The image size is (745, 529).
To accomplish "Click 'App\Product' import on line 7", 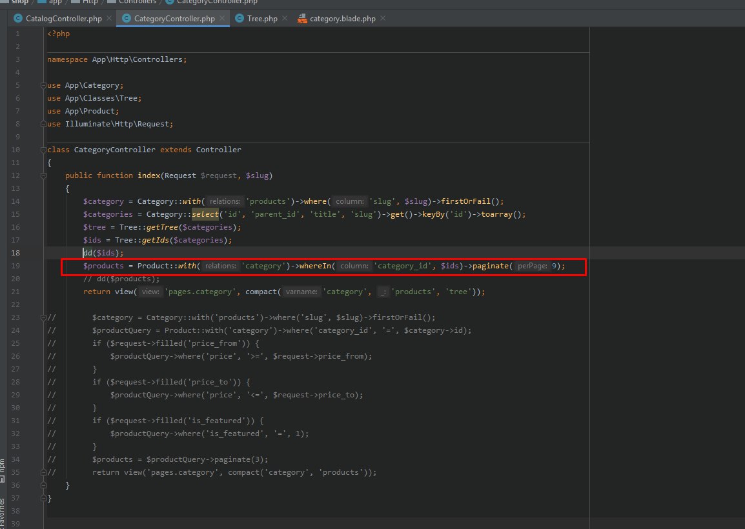I will [x=90, y=111].
